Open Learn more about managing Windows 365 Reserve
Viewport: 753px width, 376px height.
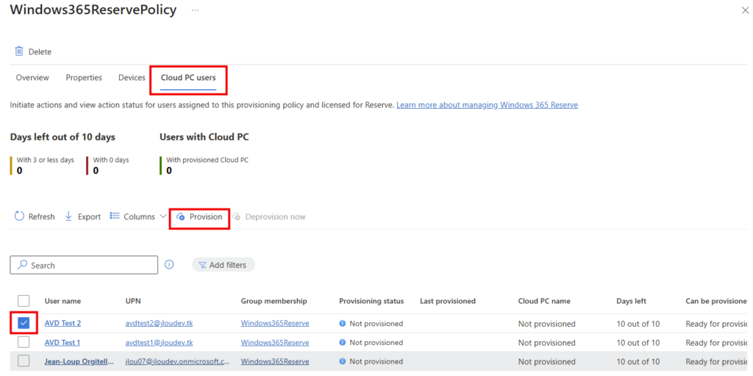pyautogui.click(x=487, y=104)
